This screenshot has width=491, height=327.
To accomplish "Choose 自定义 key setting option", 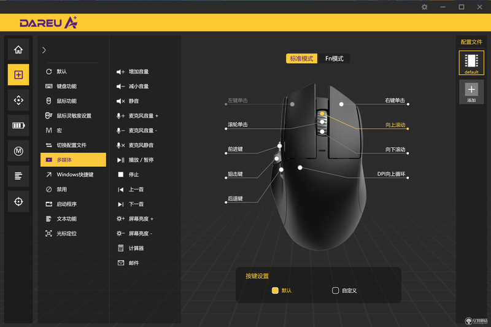I will pyautogui.click(x=344, y=290).
